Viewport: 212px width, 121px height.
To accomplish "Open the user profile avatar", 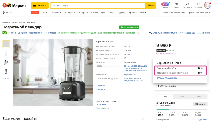I will pyautogui.click(x=207, y=5).
